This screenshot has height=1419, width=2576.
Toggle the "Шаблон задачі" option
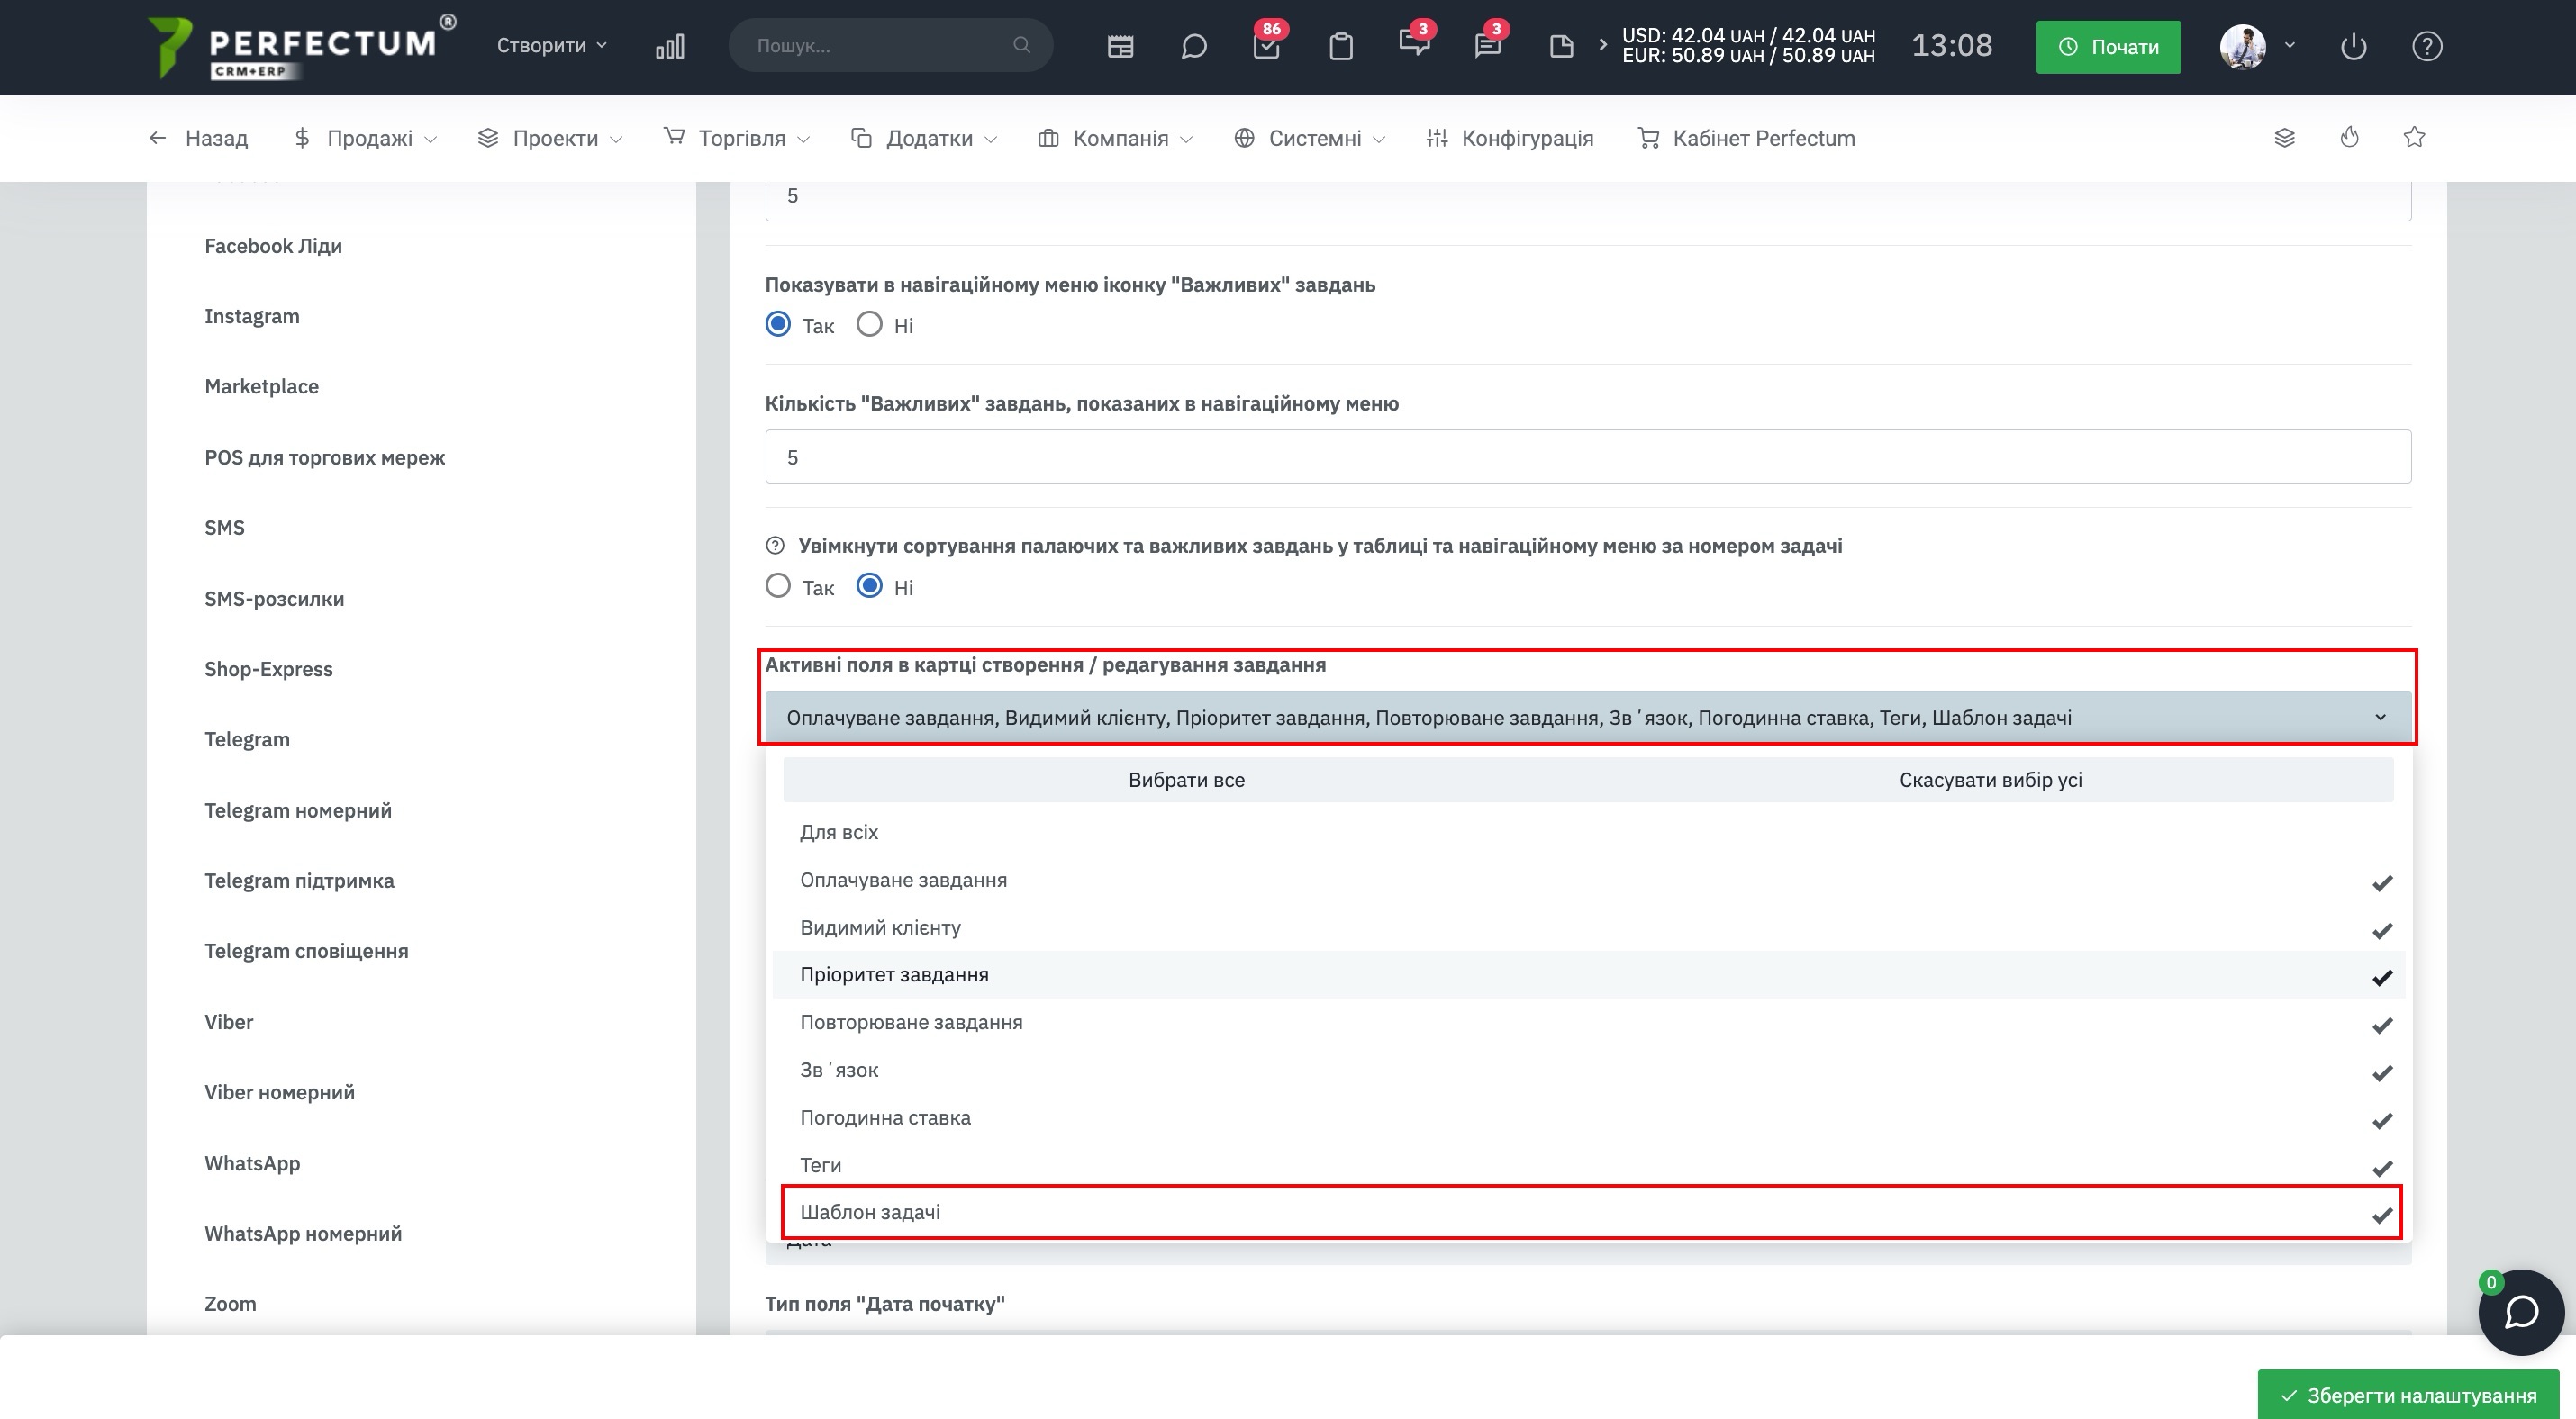[x=1591, y=1212]
